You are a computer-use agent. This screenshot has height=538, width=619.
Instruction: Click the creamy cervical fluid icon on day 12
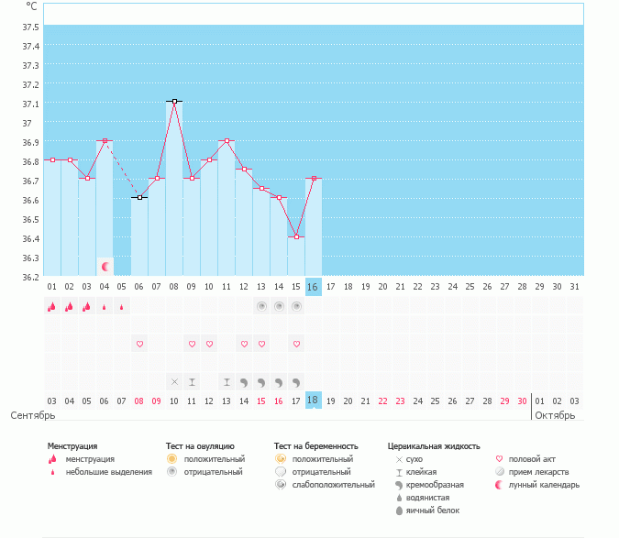point(244,382)
